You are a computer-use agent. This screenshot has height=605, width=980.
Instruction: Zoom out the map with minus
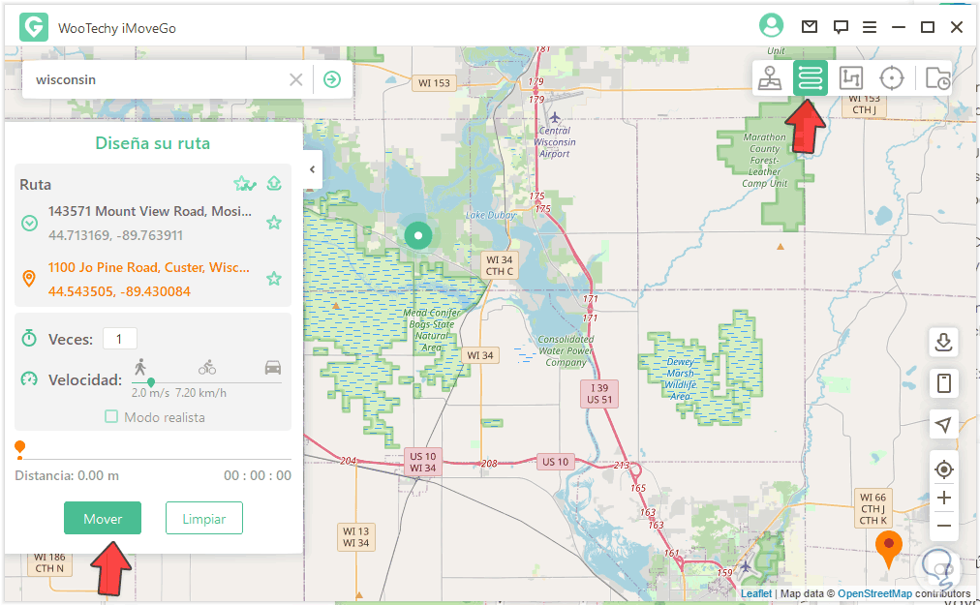pyautogui.click(x=944, y=526)
